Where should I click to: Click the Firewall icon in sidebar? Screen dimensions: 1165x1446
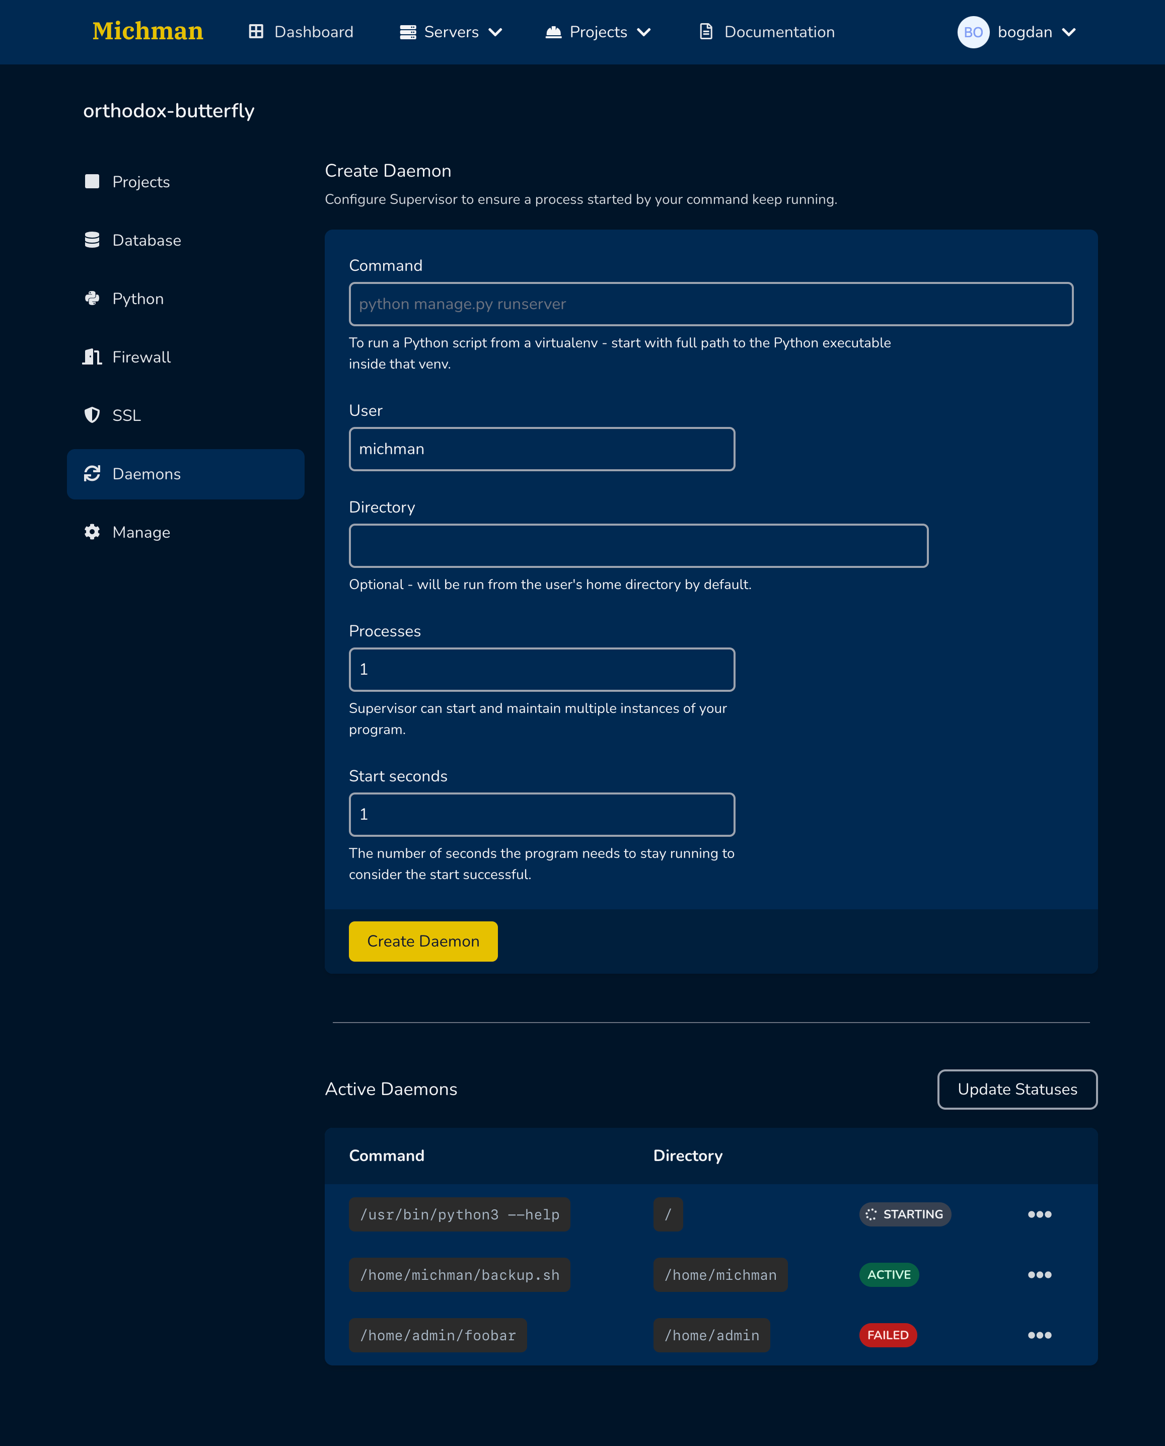(x=92, y=357)
